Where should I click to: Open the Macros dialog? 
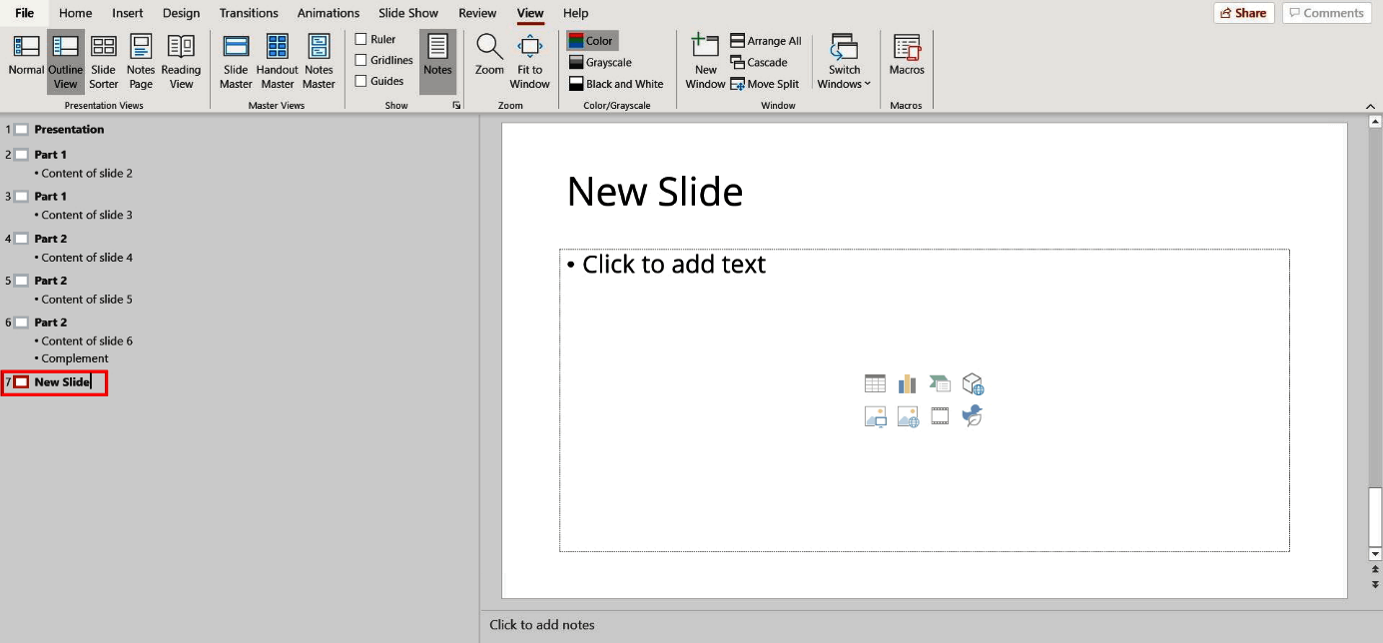906,60
